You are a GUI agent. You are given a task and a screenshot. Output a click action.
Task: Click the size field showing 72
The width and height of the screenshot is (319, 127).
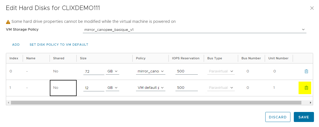pyautogui.click(x=94, y=72)
